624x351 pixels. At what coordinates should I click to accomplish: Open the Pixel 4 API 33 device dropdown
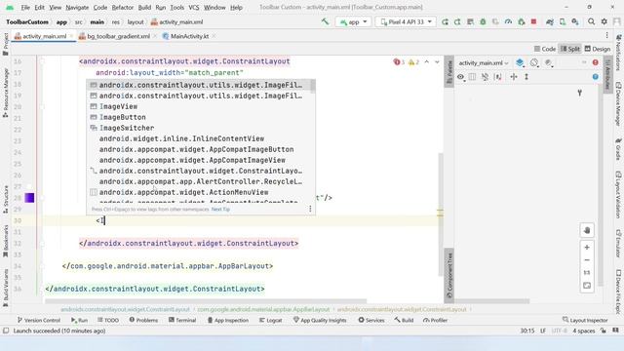click(406, 21)
